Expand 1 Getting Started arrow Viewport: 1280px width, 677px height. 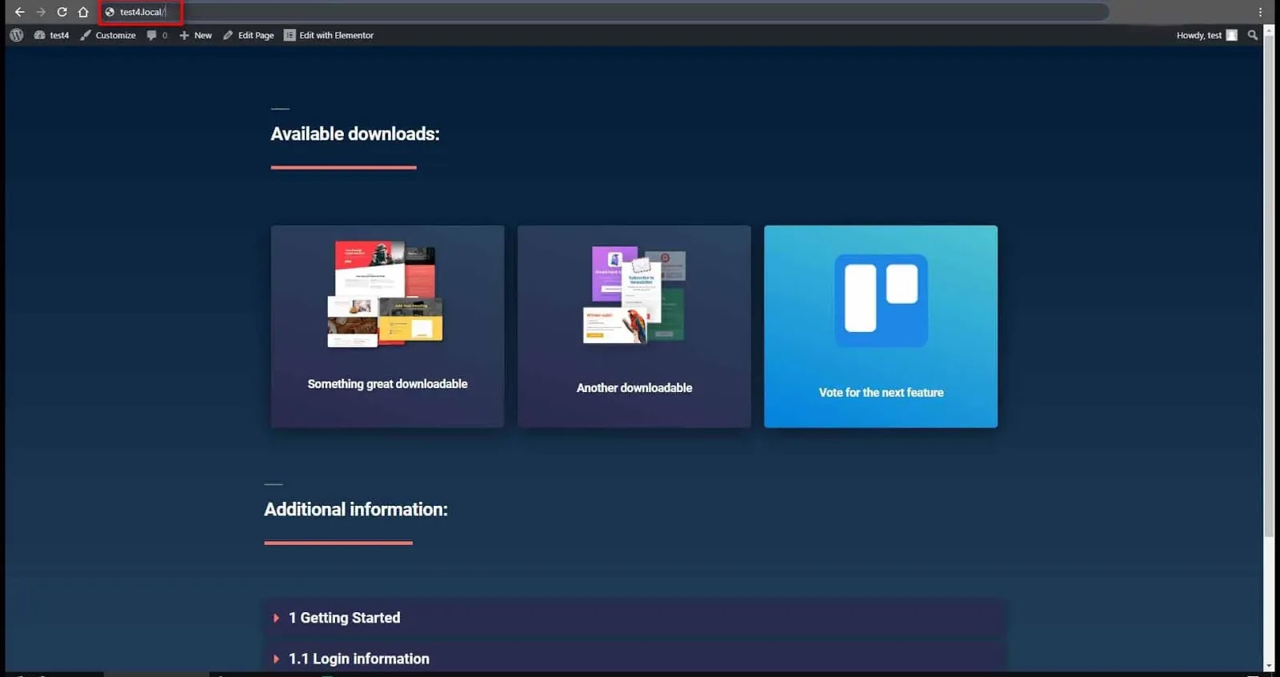(276, 618)
